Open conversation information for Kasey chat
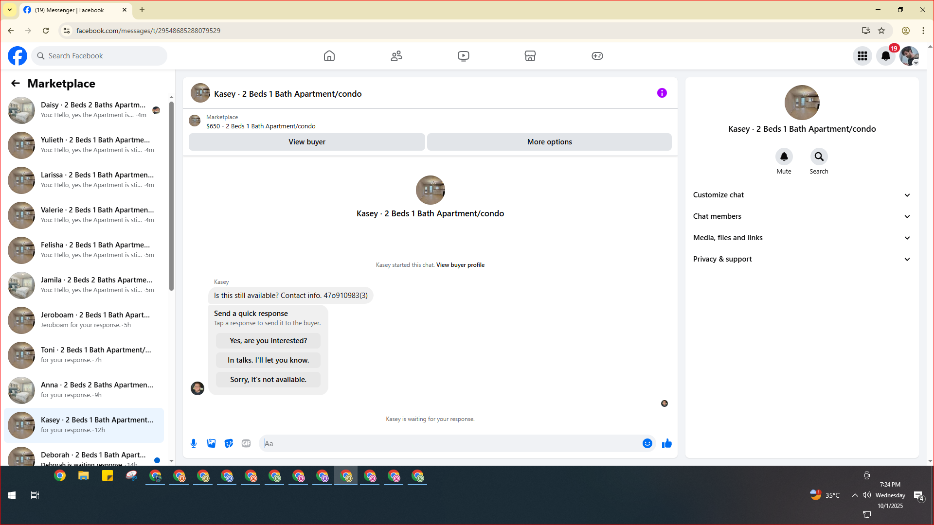 (x=662, y=93)
